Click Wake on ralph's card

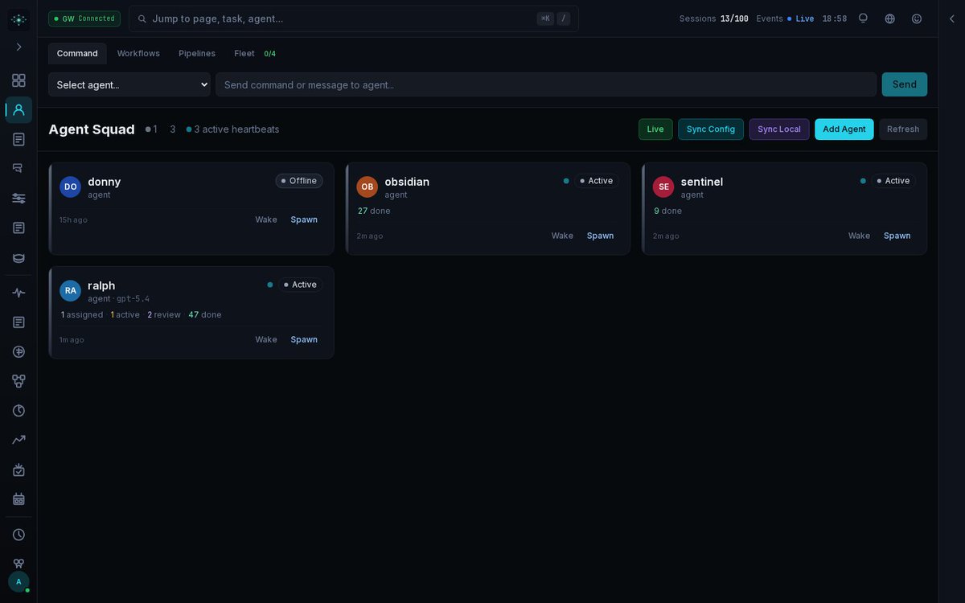click(x=266, y=339)
